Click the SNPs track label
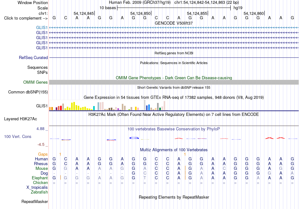The width and height of the screenshot is (299, 209). click(x=42, y=73)
